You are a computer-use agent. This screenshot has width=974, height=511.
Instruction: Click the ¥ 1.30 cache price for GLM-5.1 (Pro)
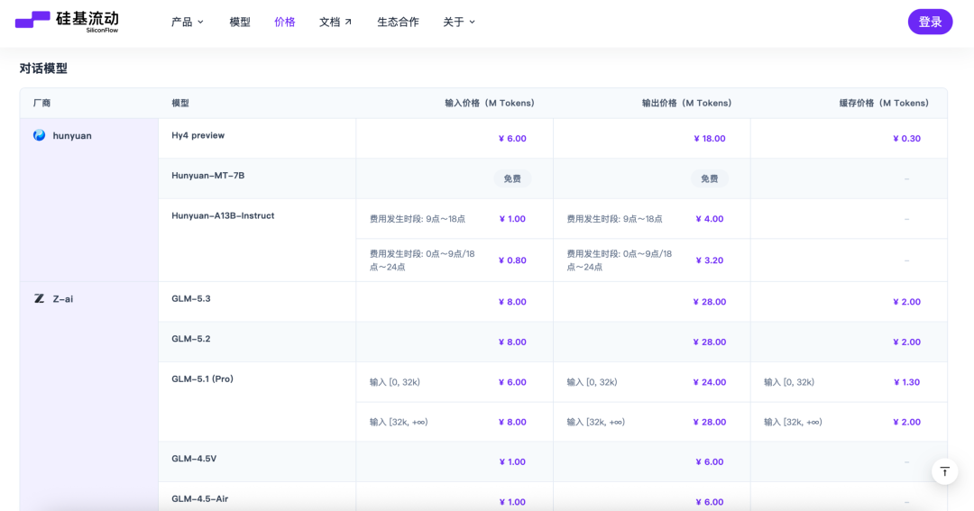coord(907,382)
